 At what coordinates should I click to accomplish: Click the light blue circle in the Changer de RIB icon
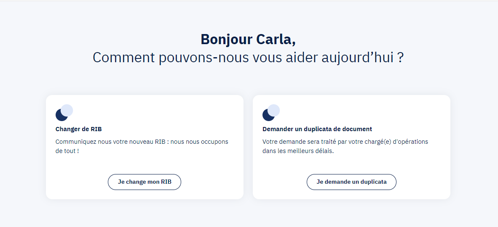(67, 110)
